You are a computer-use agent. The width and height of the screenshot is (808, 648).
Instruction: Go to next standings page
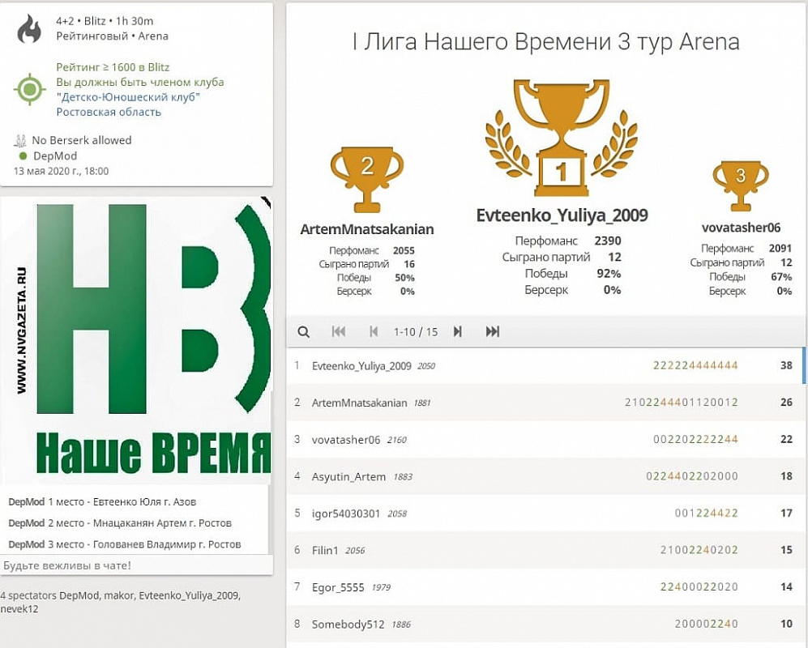[x=458, y=331]
